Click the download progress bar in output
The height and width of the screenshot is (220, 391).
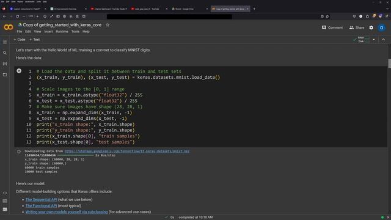point(75,155)
